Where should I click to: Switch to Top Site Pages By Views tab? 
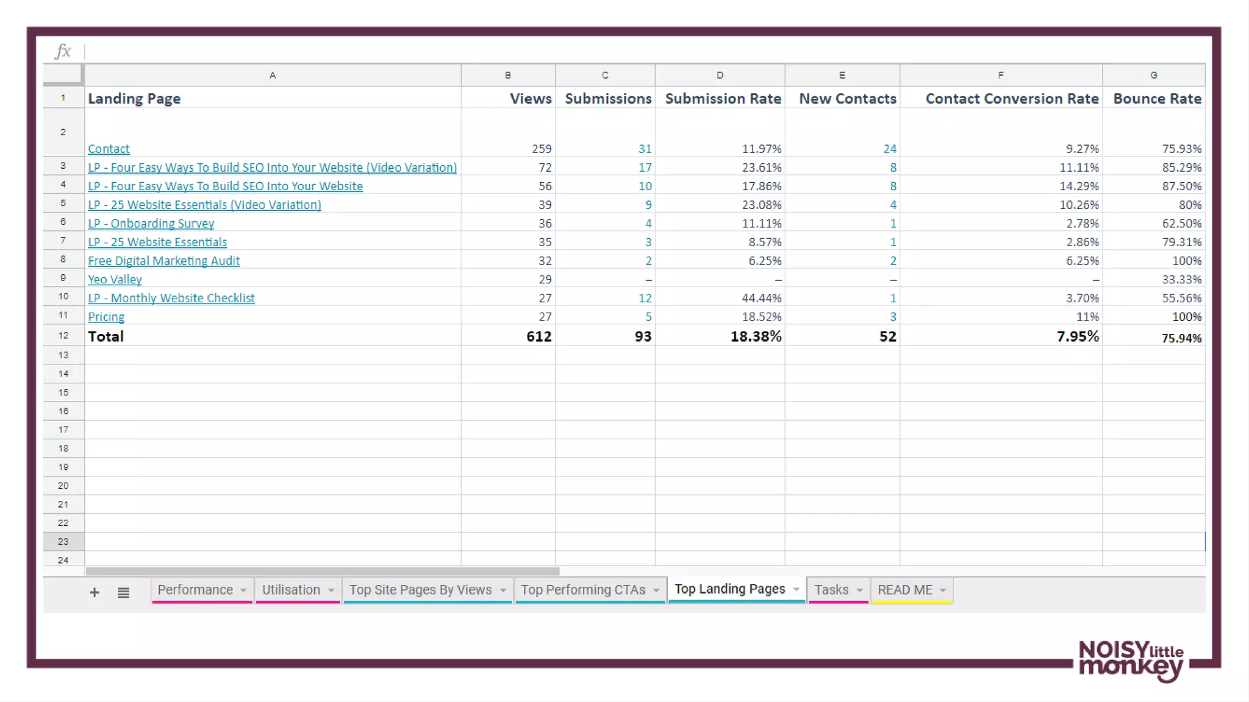(x=420, y=590)
